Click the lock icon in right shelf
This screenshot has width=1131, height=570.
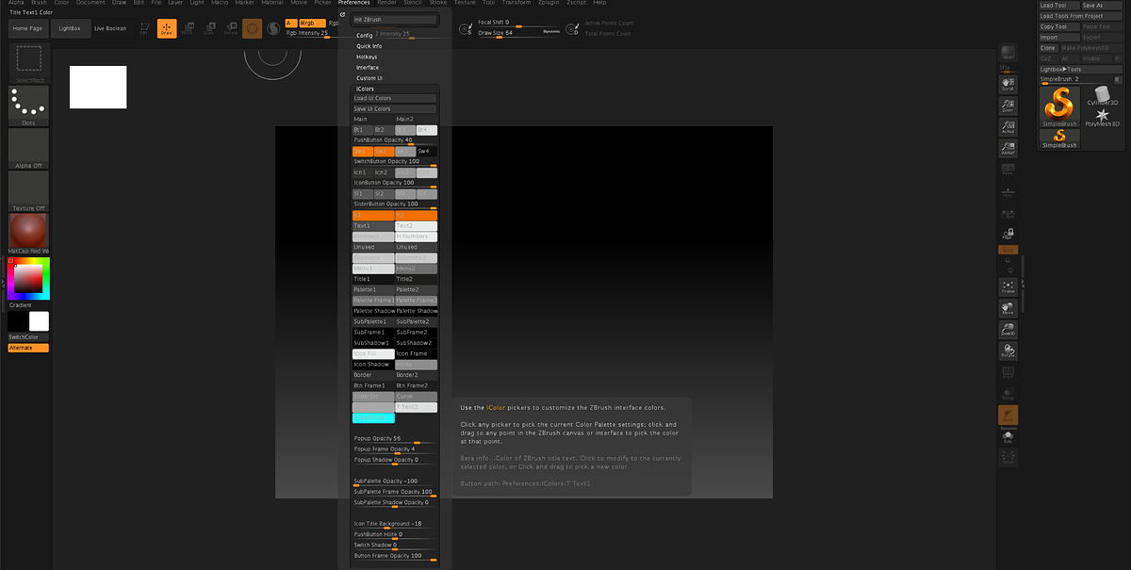(1008, 233)
